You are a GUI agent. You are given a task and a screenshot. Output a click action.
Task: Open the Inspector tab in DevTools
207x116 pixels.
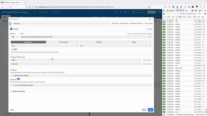point(171,11)
